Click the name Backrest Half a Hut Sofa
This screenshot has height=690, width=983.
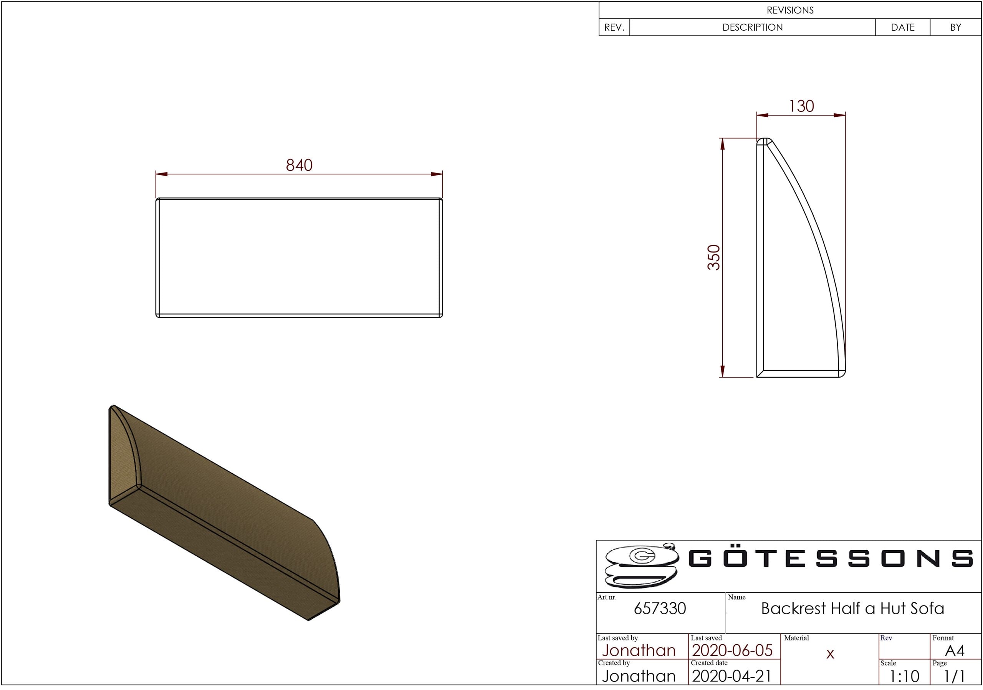[852, 609]
